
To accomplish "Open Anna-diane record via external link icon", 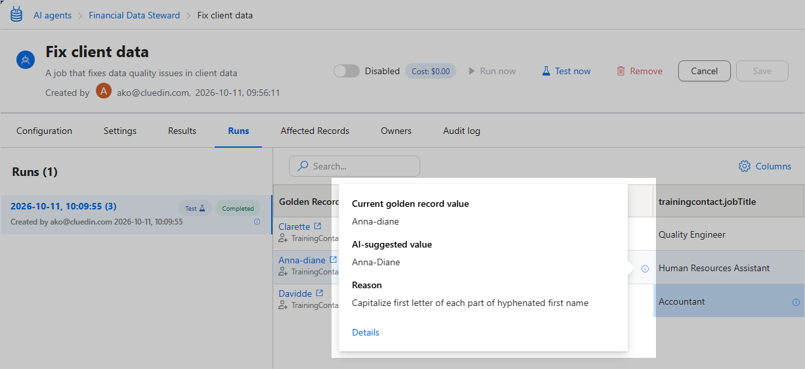I will [x=333, y=260].
